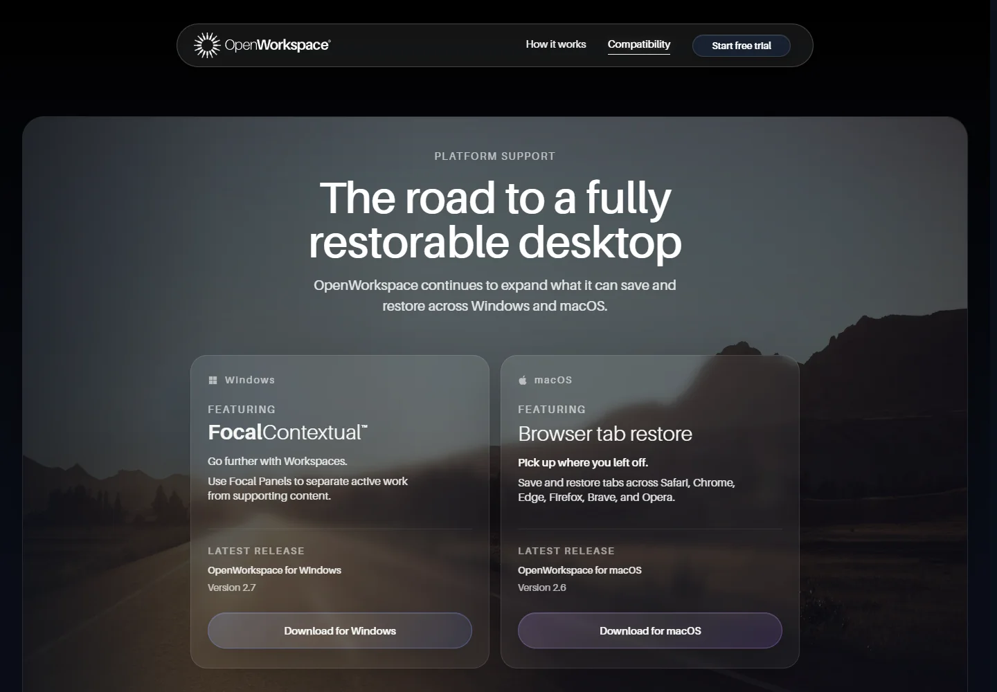The width and height of the screenshot is (997, 692).
Task: Click the 'macOS' label in second card
Action: [x=553, y=380]
